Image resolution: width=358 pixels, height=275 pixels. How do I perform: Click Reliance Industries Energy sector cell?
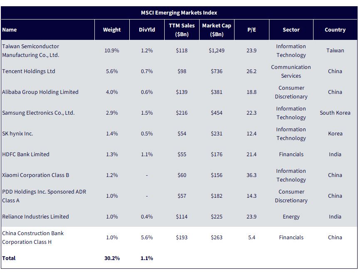coord(291,216)
